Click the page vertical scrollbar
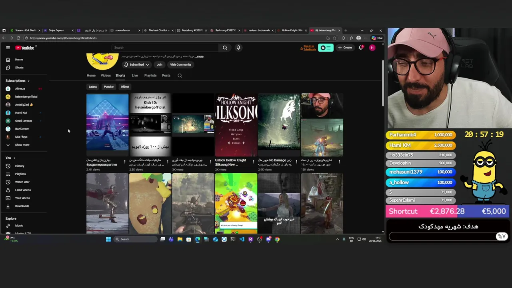This screenshot has width=512, height=288. click(x=383, y=84)
